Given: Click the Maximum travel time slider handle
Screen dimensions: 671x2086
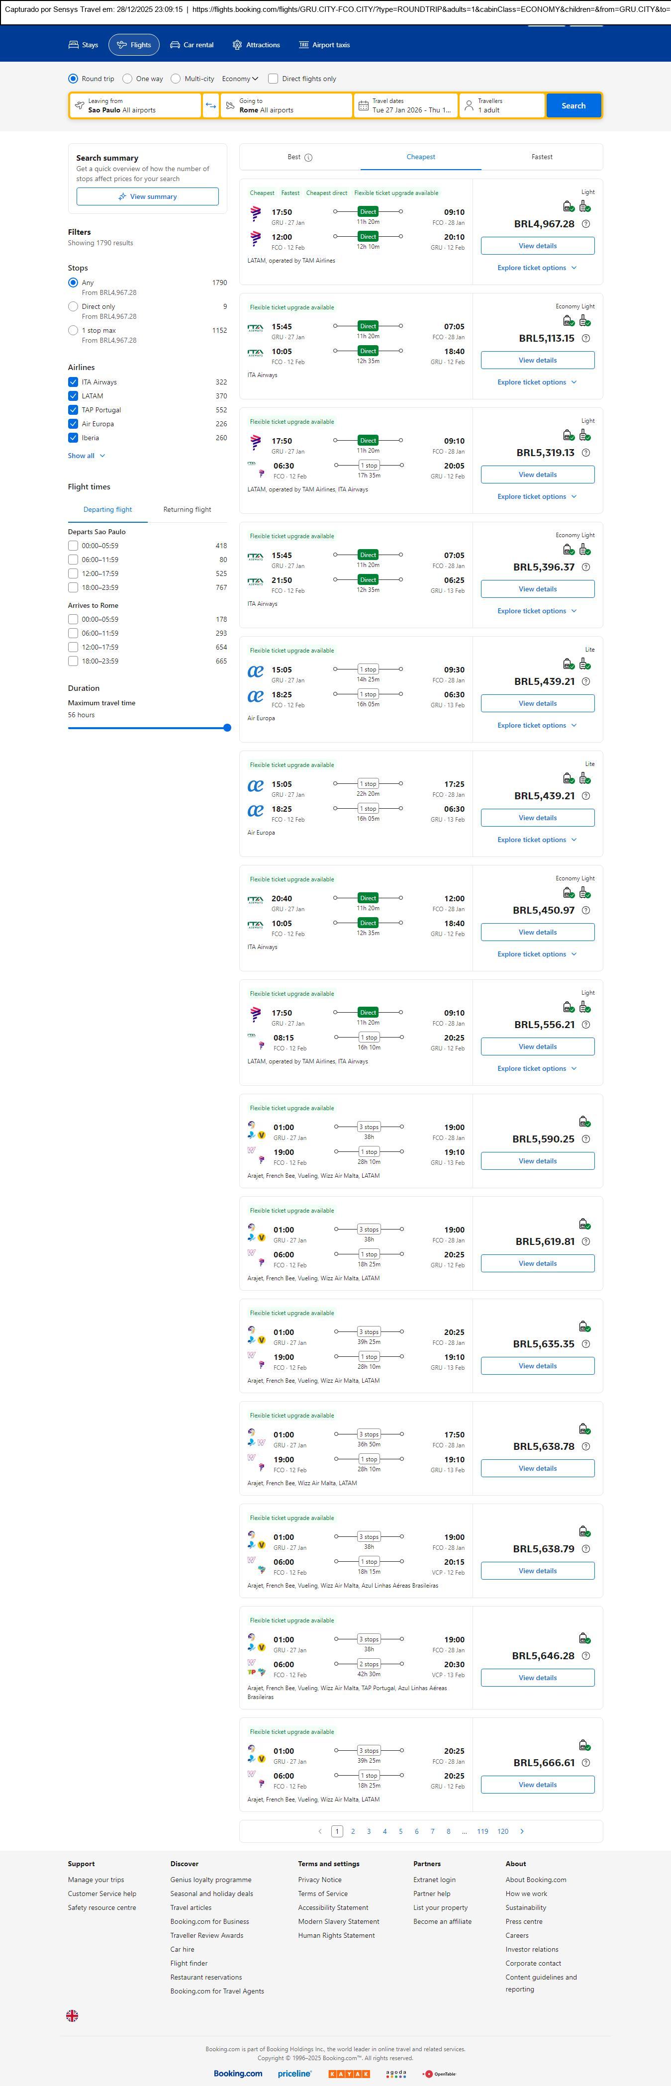Looking at the screenshot, I should (227, 728).
